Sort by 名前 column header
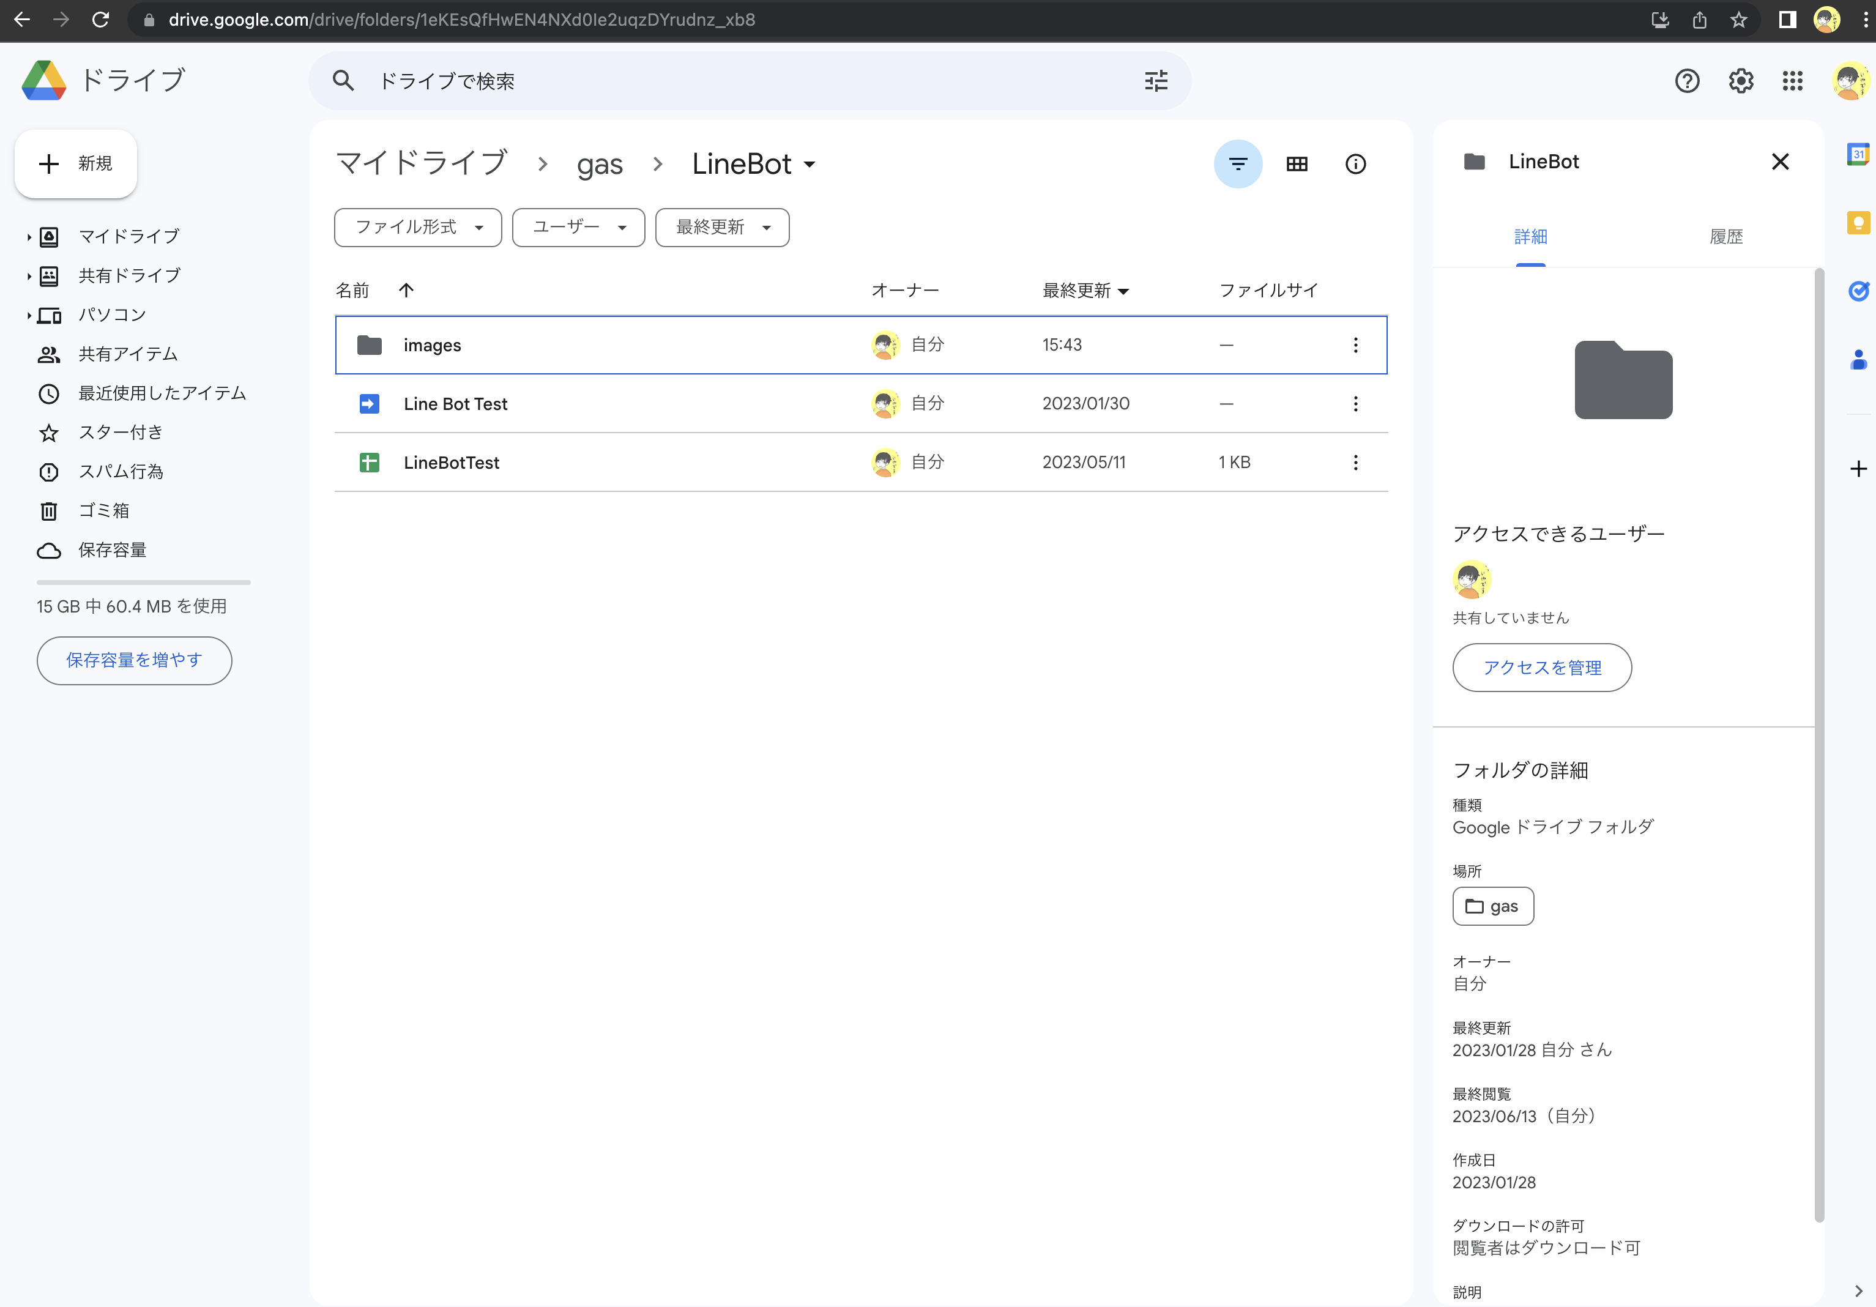The width and height of the screenshot is (1876, 1307). click(x=353, y=290)
